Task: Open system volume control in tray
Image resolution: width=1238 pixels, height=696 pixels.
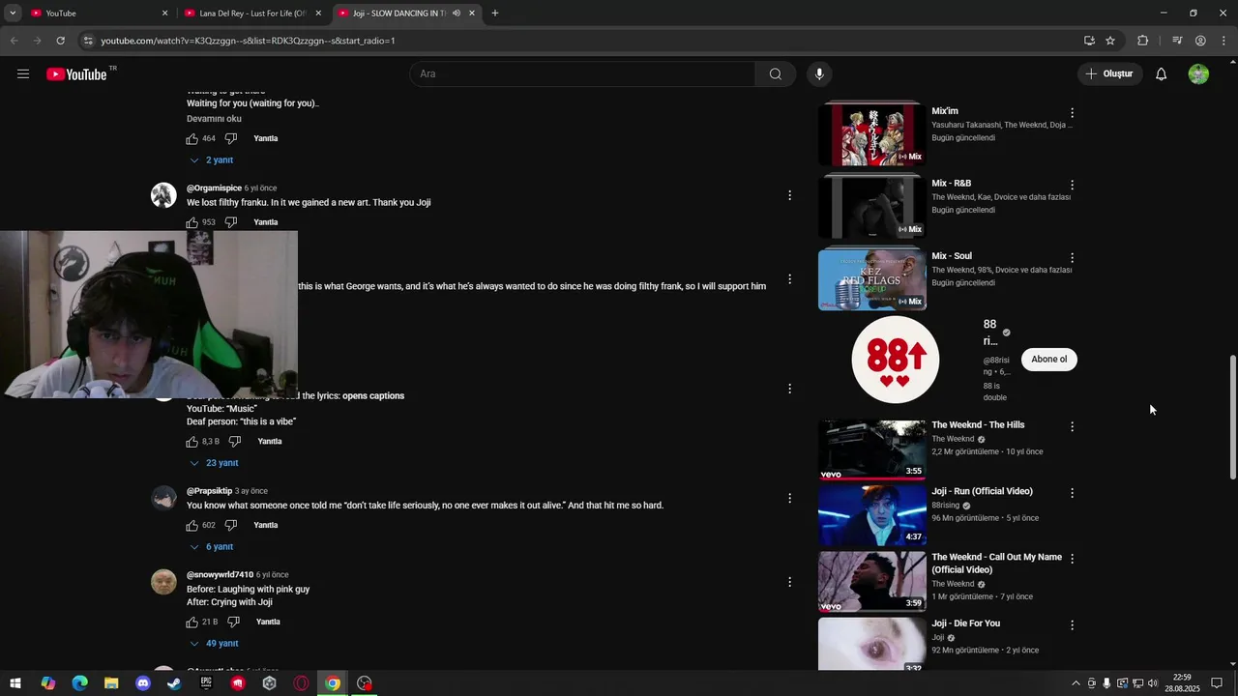Action: pyautogui.click(x=1153, y=683)
